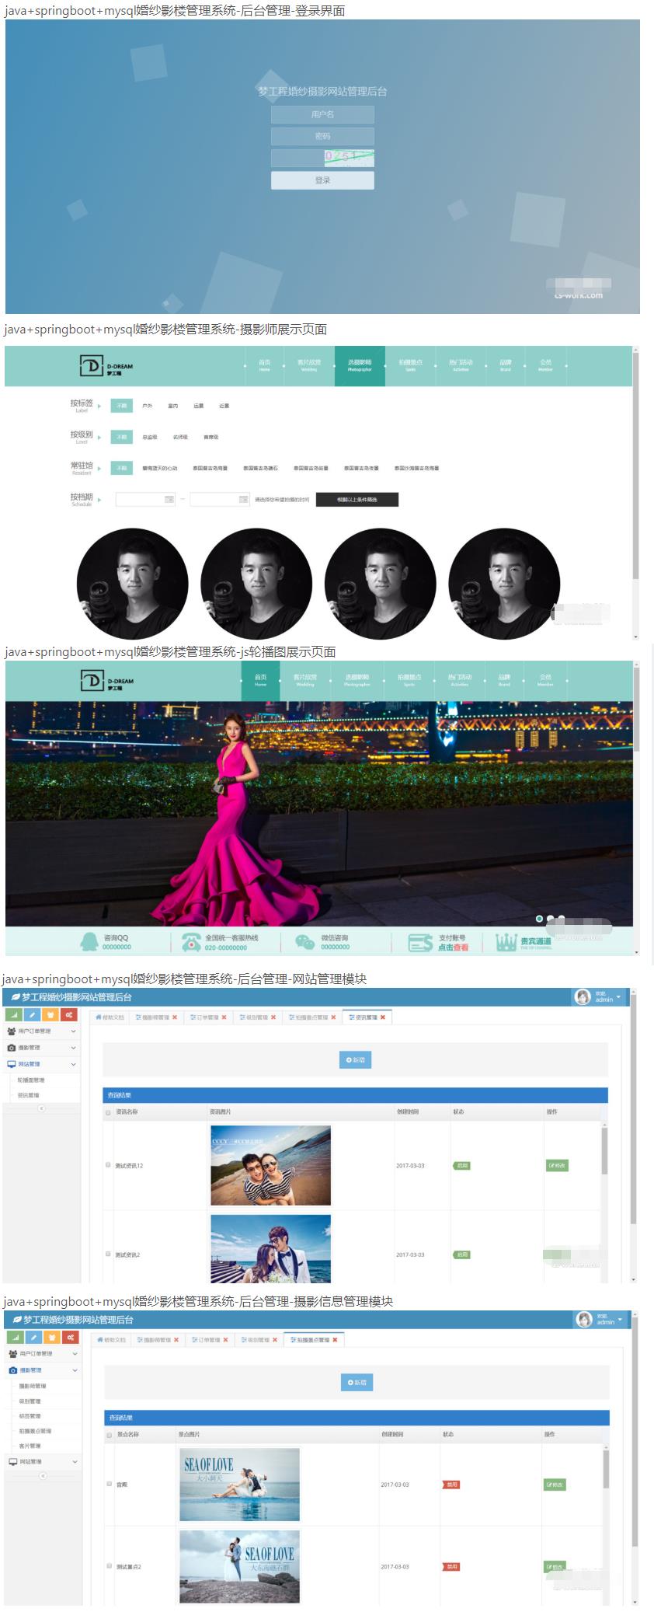Collapse 网站管理 in 网站管理 screenshot sidebar
Screen dimensions: 654x1612
[41, 1064]
